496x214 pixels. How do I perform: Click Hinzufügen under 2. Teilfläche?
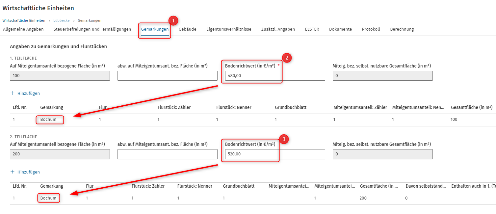point(25,172)
